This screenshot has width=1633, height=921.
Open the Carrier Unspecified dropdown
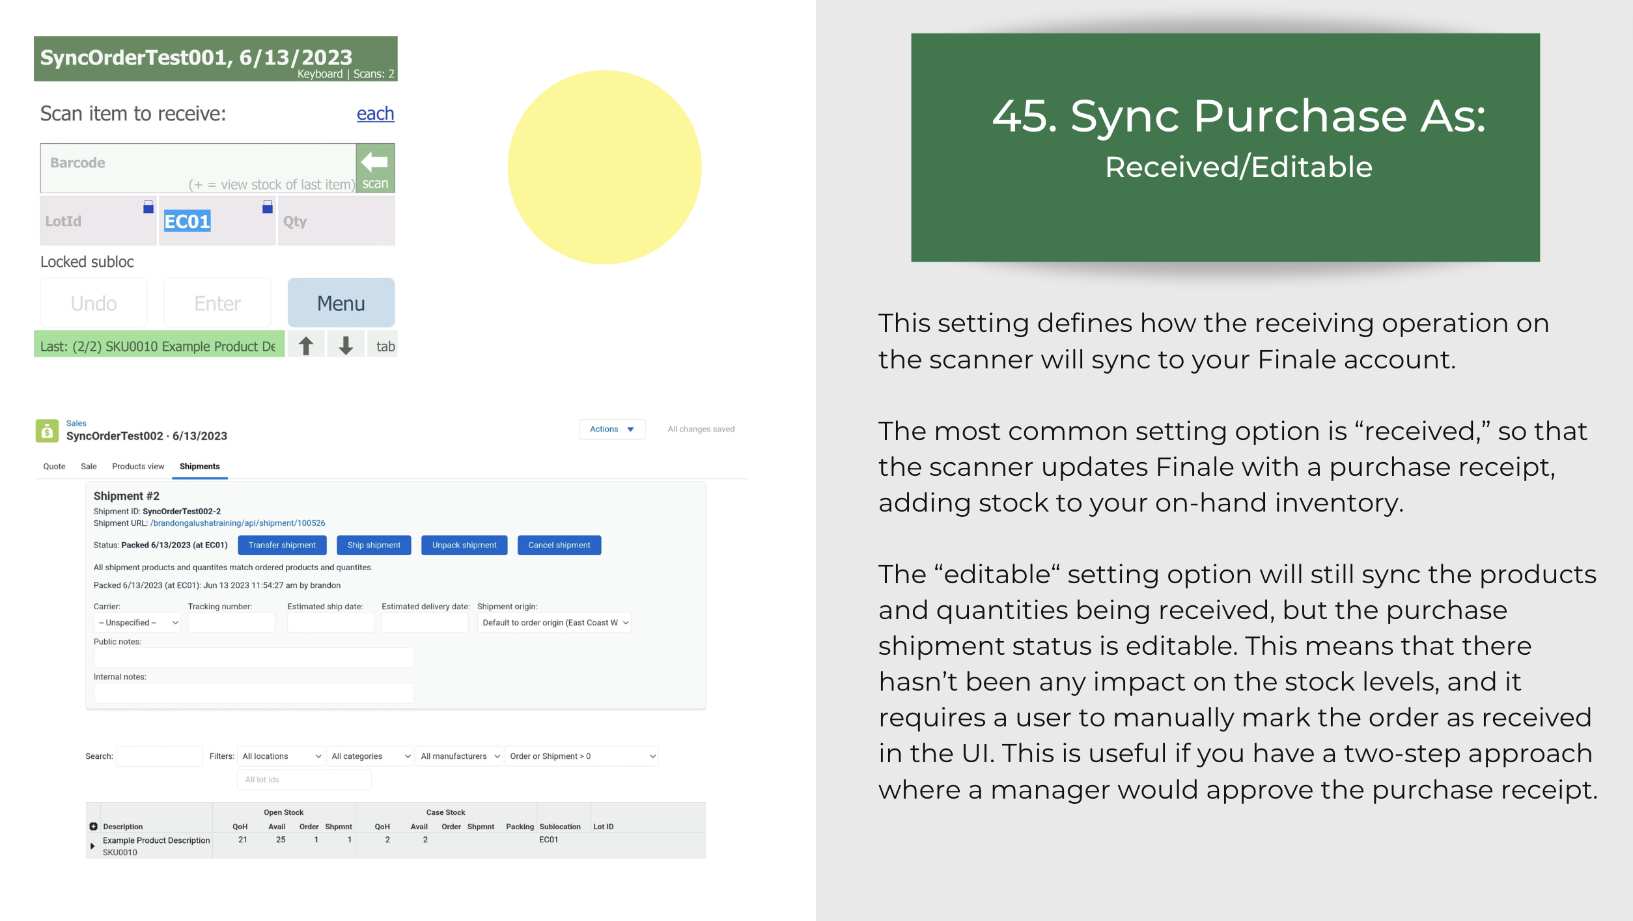click(137, 623)
